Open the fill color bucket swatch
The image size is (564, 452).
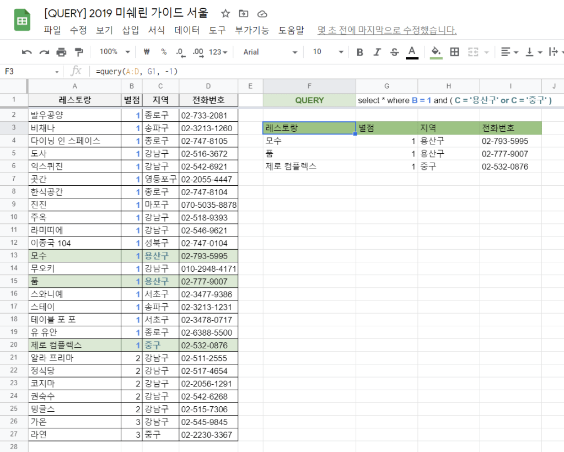coord(436,52)
